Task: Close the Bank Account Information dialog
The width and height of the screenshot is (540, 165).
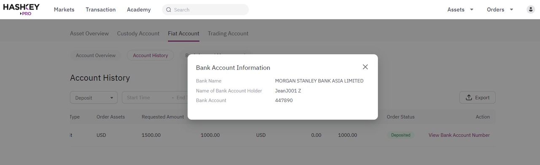Action: 365,67
